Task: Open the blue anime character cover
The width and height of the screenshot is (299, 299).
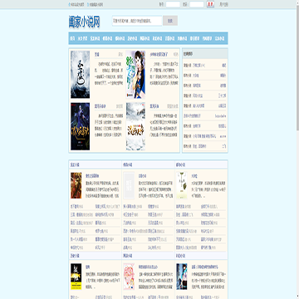Action: pos(182,277)
